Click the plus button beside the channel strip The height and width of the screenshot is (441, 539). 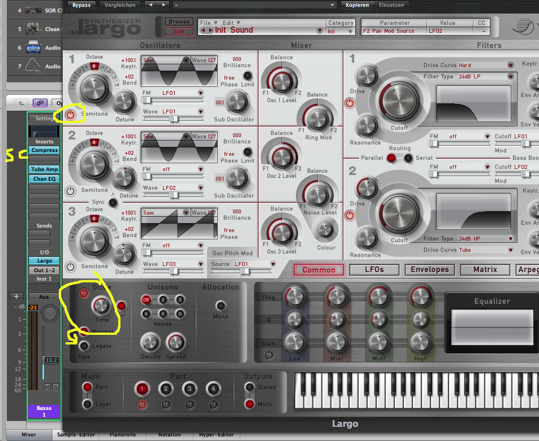point(16,296)
